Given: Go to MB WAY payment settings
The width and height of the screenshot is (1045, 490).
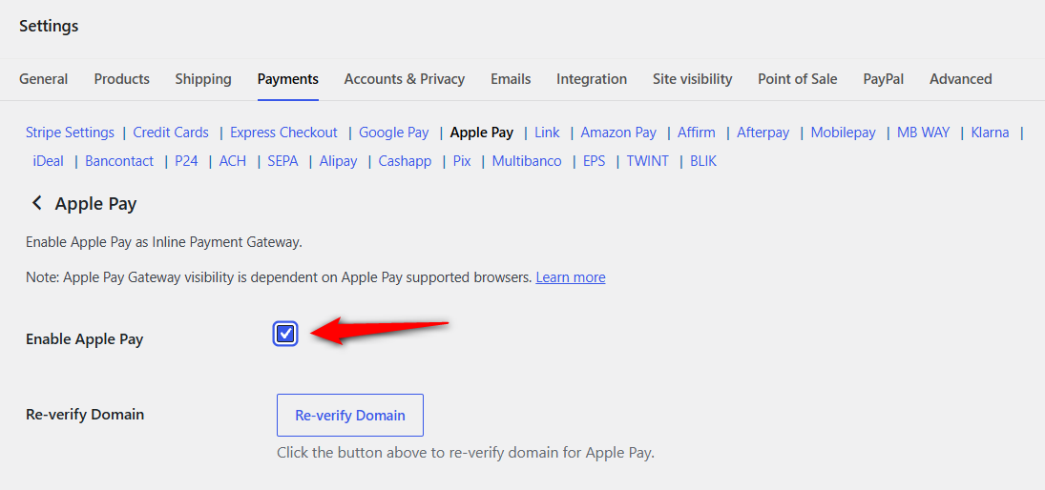Looking at the screenshot, I should 923,133.
